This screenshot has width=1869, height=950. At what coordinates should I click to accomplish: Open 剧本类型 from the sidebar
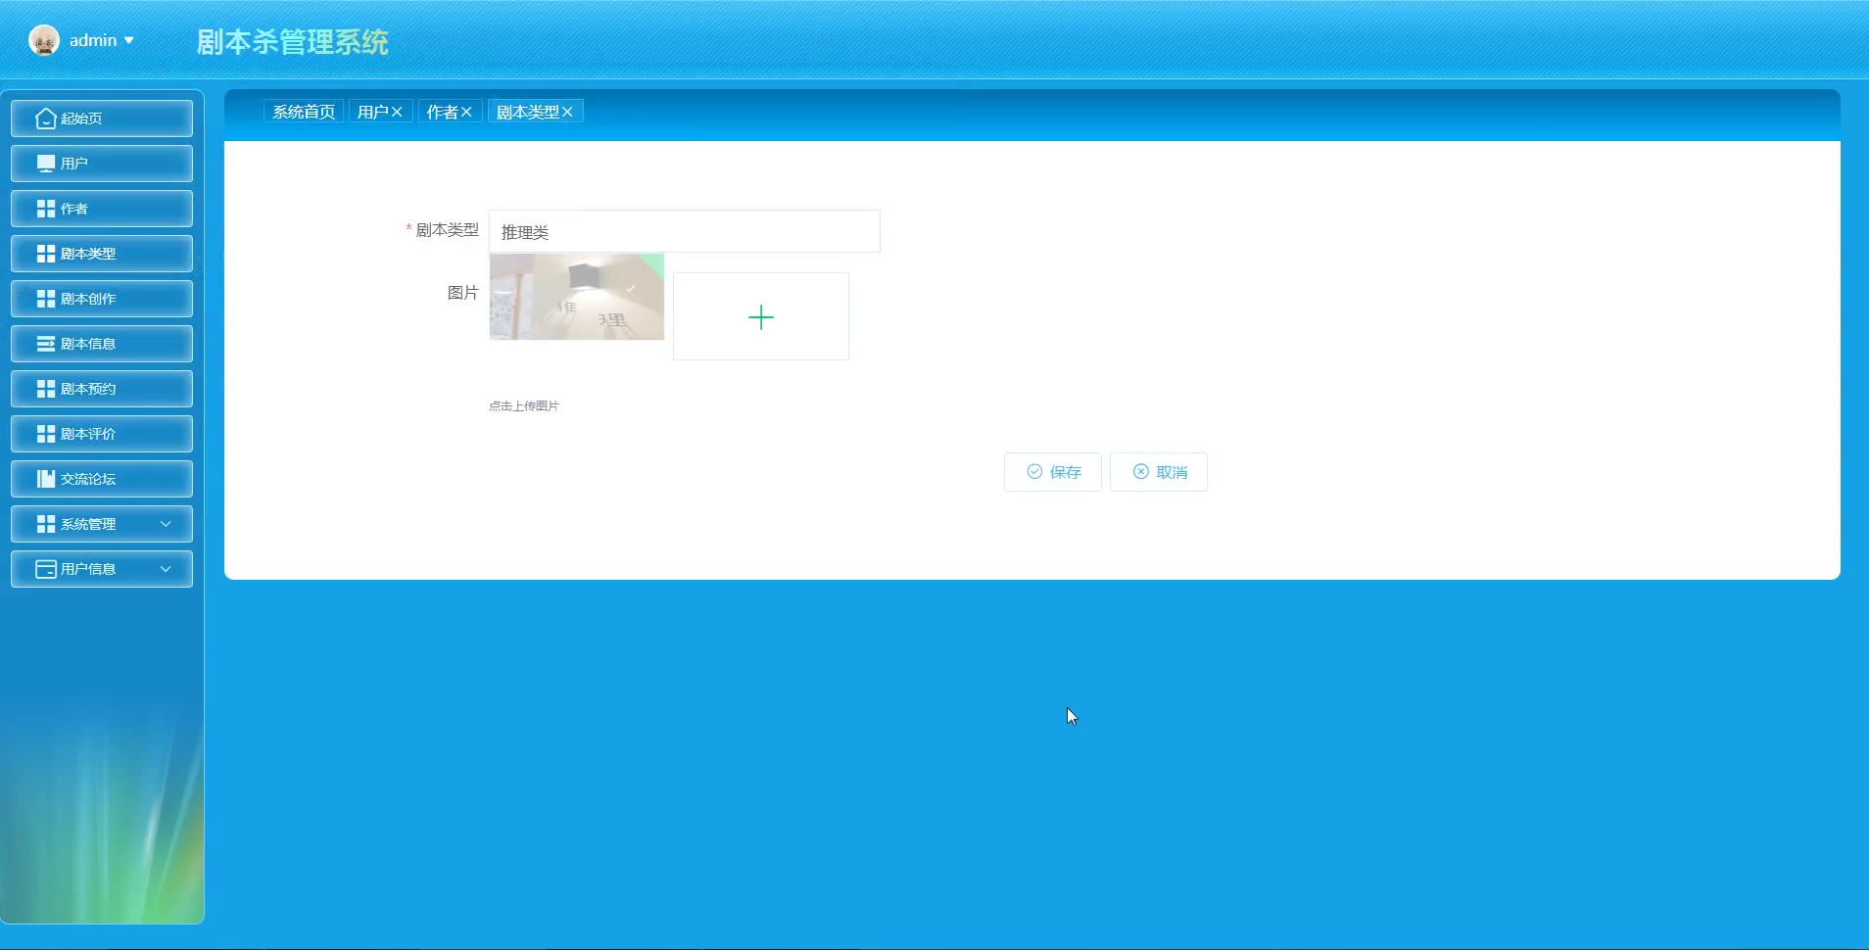click(102, 254)
